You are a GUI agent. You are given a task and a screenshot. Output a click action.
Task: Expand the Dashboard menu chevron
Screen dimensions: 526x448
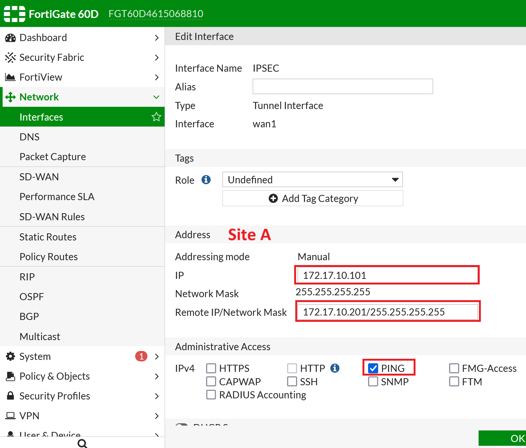pos(157,38)
